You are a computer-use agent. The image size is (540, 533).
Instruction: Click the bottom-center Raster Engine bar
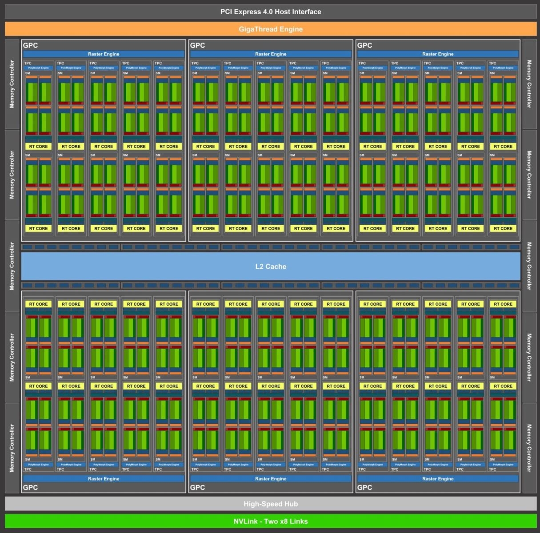coord(270,478)
